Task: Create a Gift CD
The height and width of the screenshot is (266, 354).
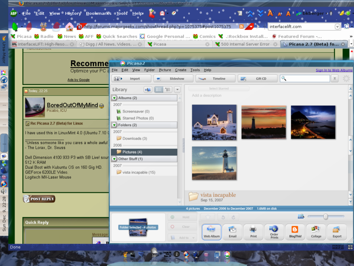Action: click(258, 78)
